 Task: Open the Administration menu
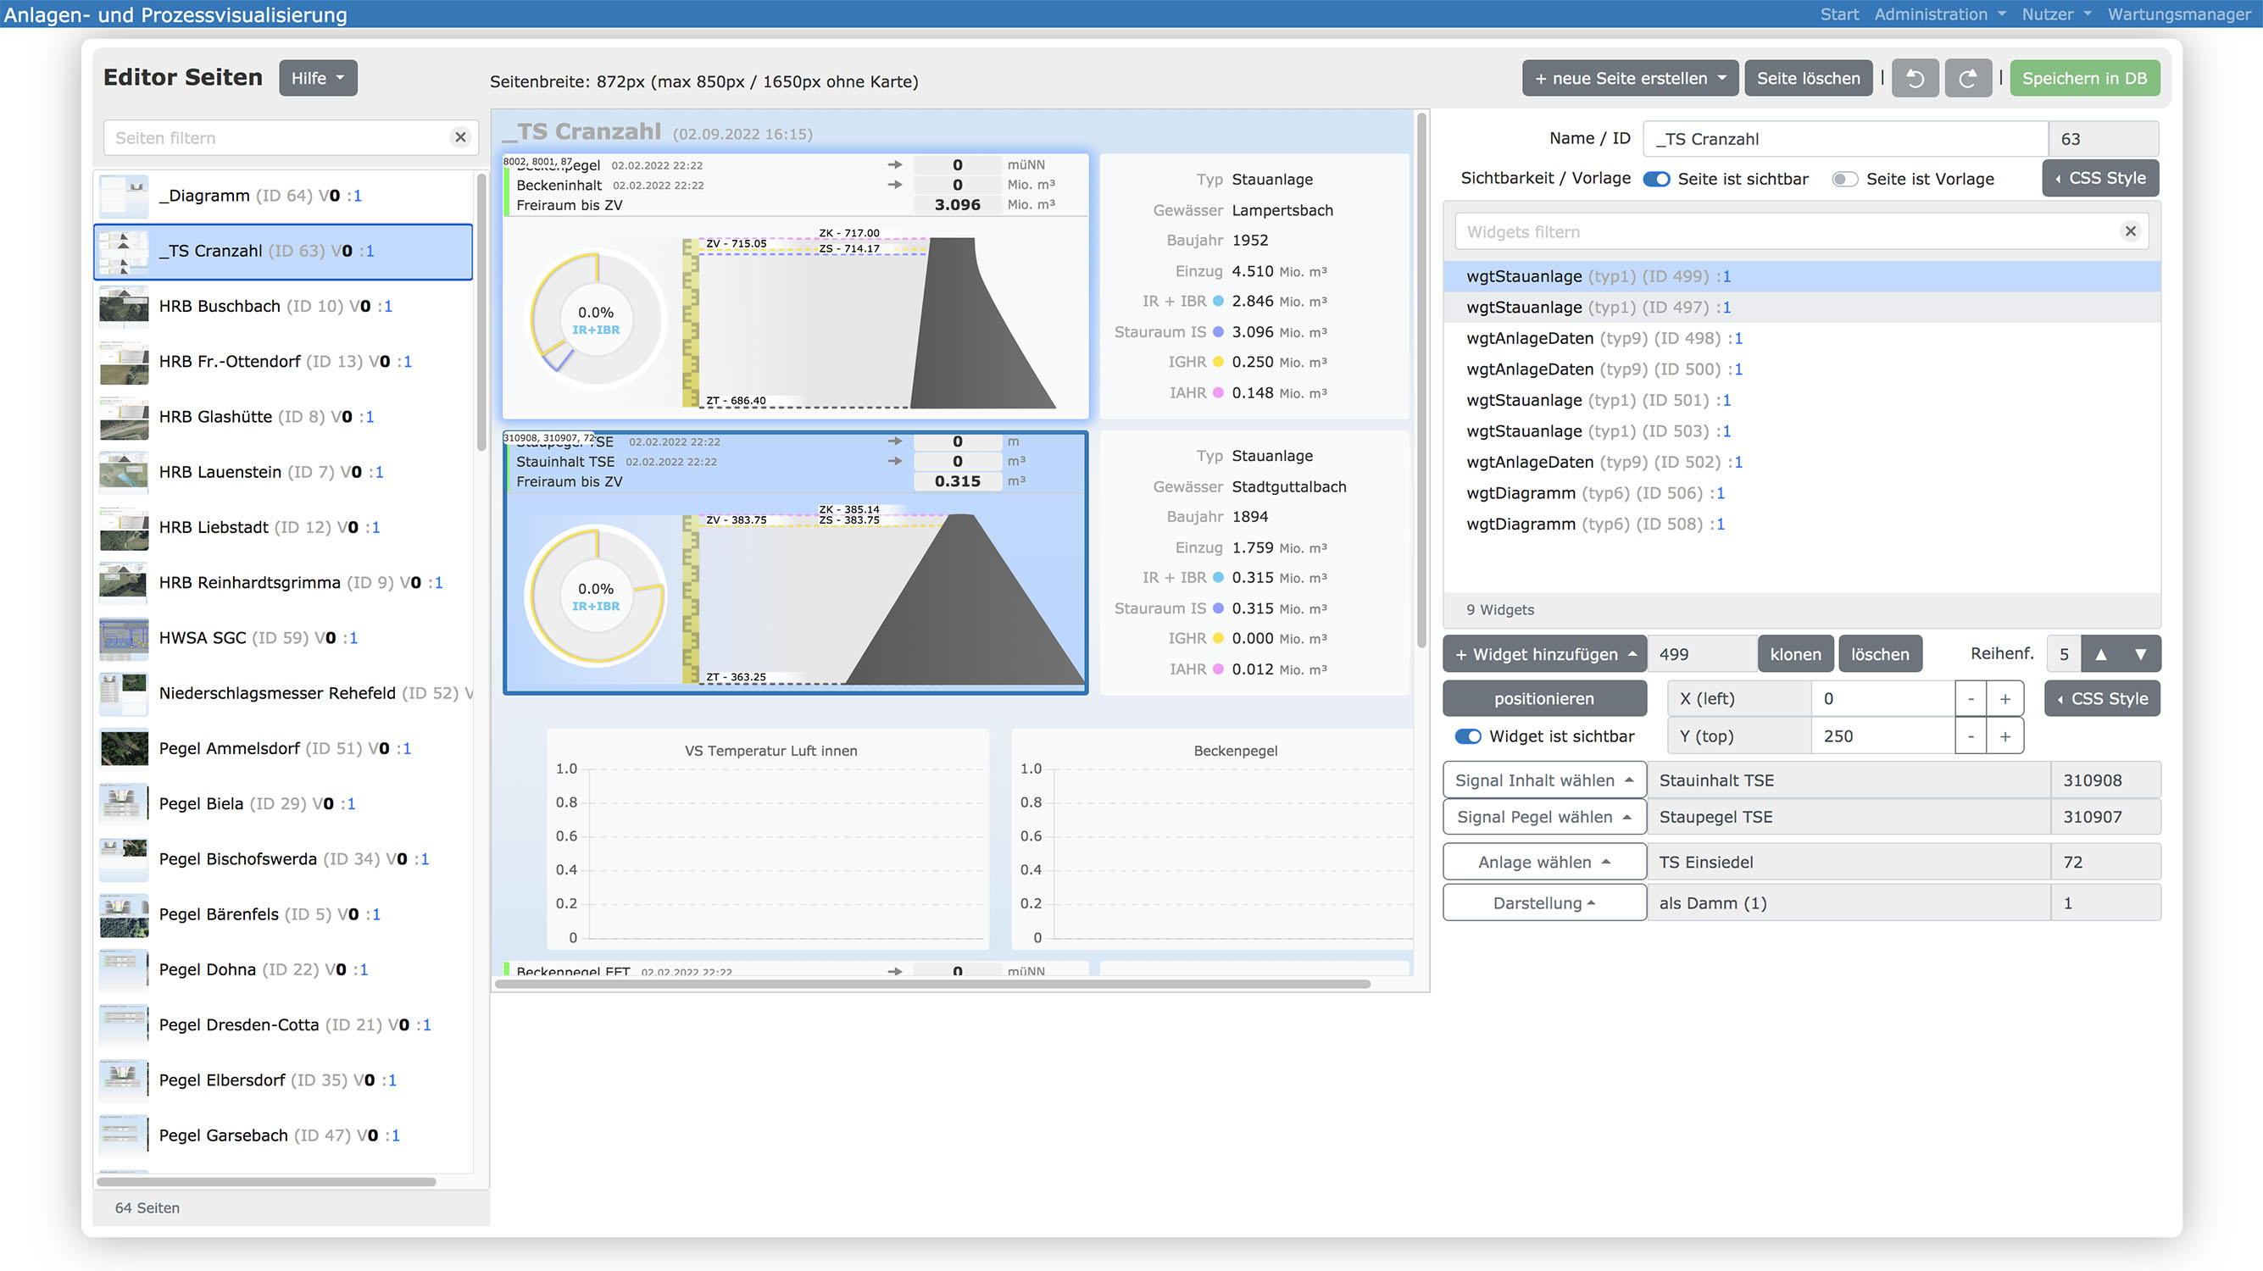(x=1940, y=14)
